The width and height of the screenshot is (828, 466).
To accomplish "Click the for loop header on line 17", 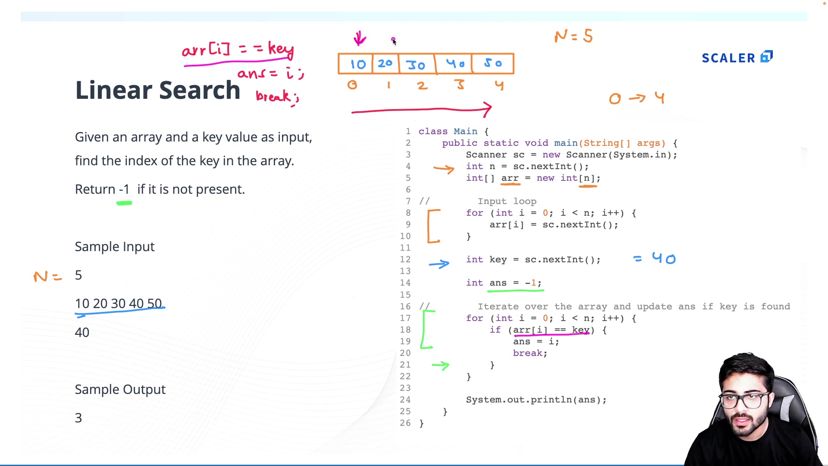I will [551, 318].
